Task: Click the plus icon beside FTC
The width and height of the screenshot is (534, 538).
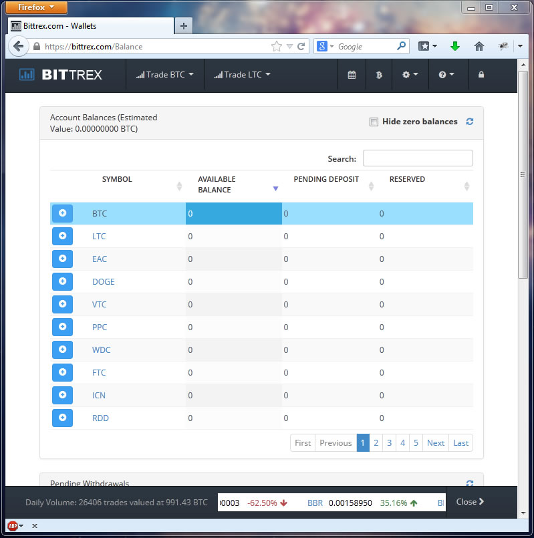Action: [x=62, y=372]
